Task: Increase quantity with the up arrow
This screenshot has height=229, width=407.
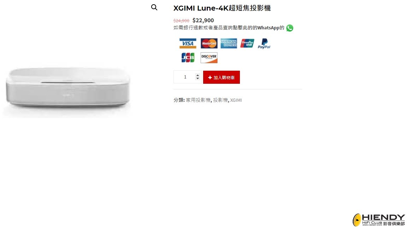Action: tap(198, 75)
